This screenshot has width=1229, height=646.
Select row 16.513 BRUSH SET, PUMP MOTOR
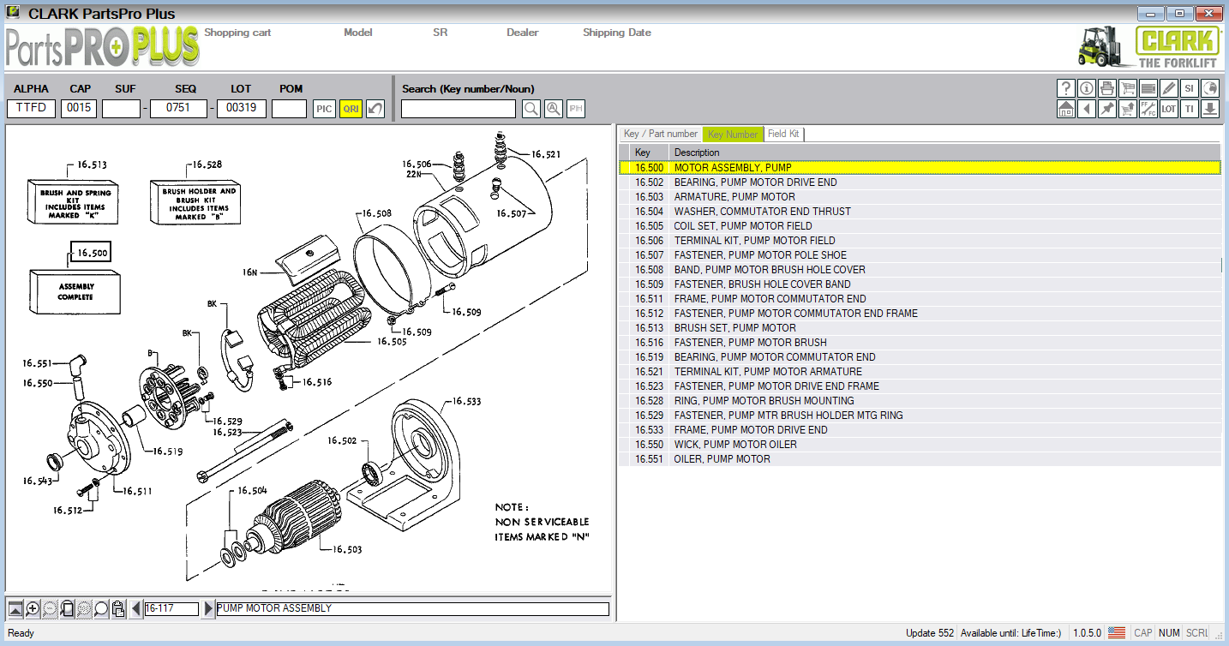(x=920, y=328)
